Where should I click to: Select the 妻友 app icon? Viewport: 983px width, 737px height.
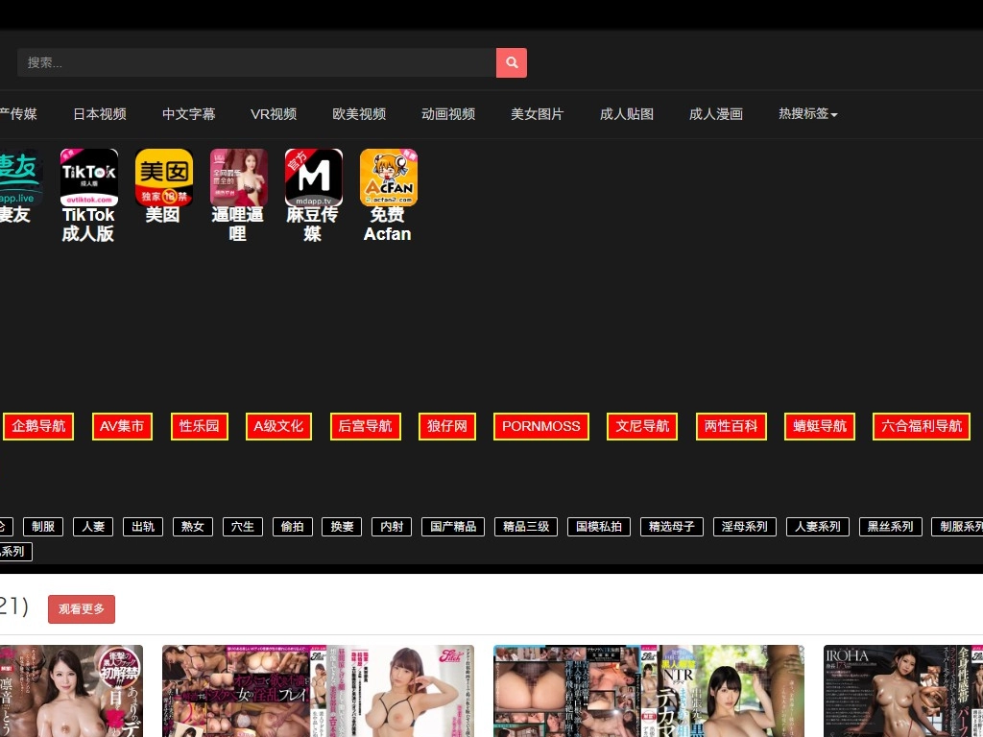pyautogui.click(x=17, y=178)
